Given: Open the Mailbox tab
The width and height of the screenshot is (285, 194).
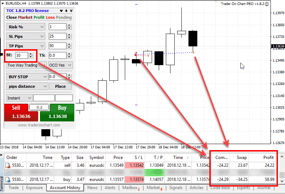Looking at the screenshot, I should tap(131, 188).
